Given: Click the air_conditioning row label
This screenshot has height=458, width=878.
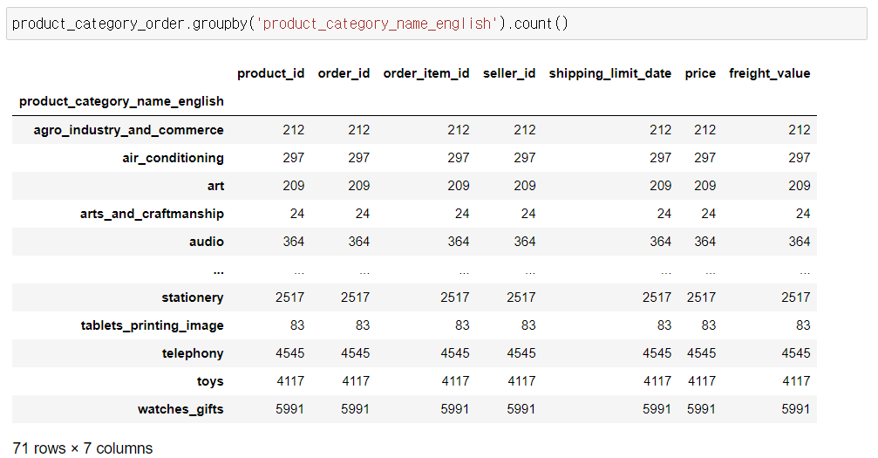Looking at the screenshot, I should pyautogui.click(x=173, y=158).
